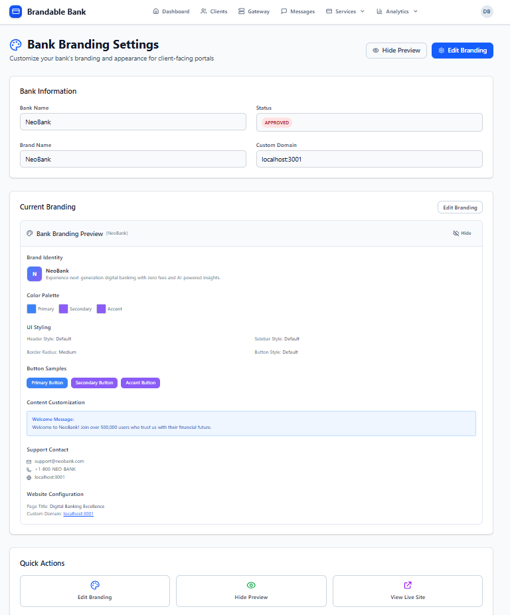
Task: Click the Brandable Bank logo icon
Action: tap(15, 11)
